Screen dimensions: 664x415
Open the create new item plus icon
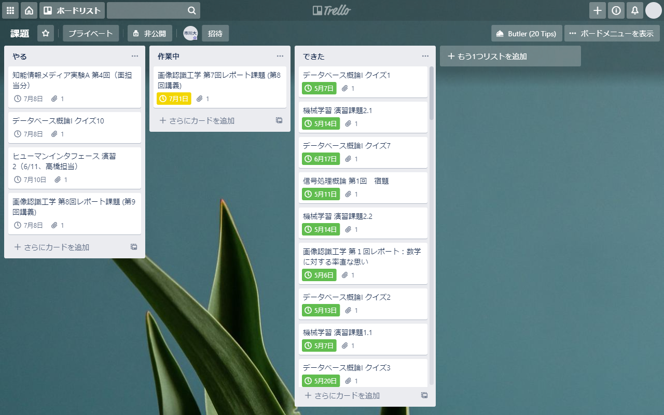597,10
